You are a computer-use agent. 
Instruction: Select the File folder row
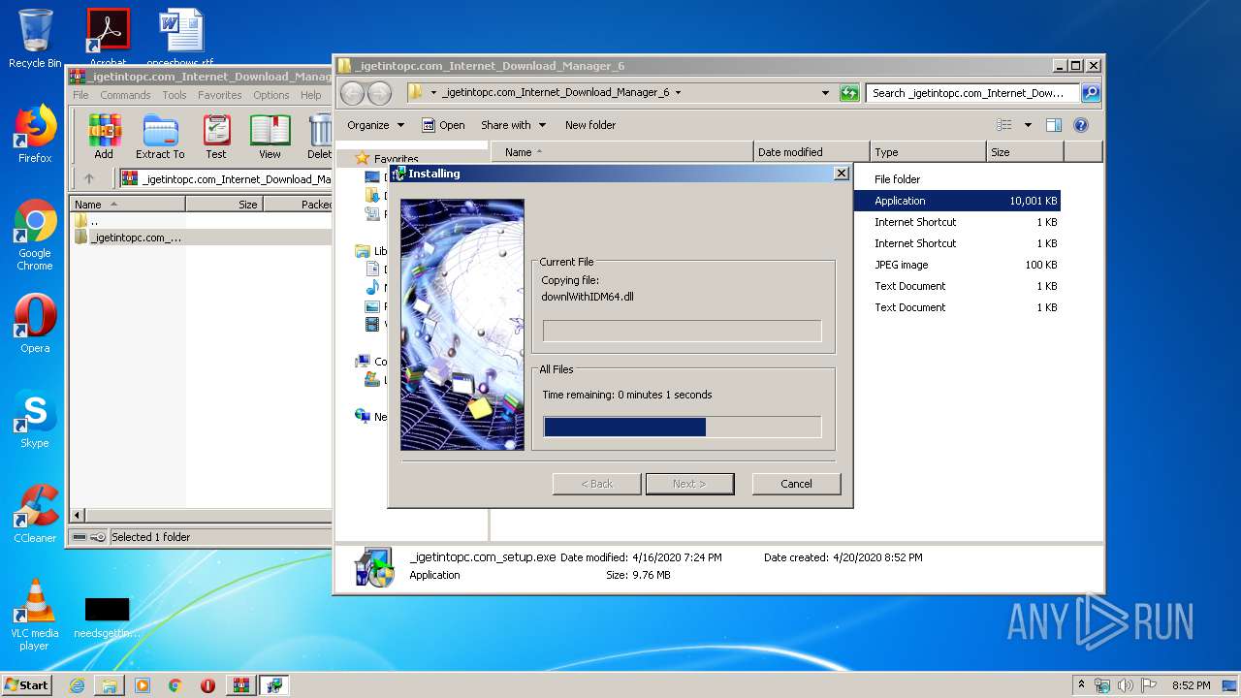(958, 179)
